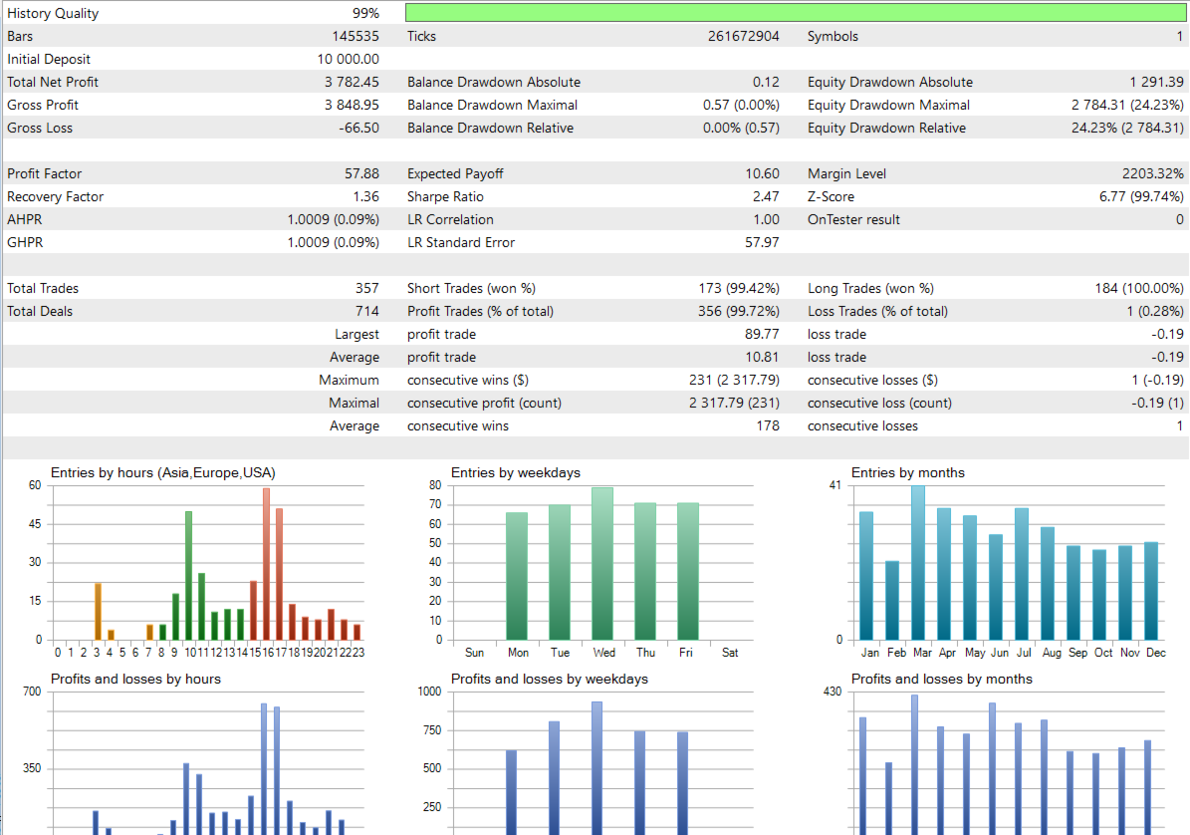Select the Total Net Profit value 3 782.45
Screen dimensions: 1190x835
tap(352, 82)
